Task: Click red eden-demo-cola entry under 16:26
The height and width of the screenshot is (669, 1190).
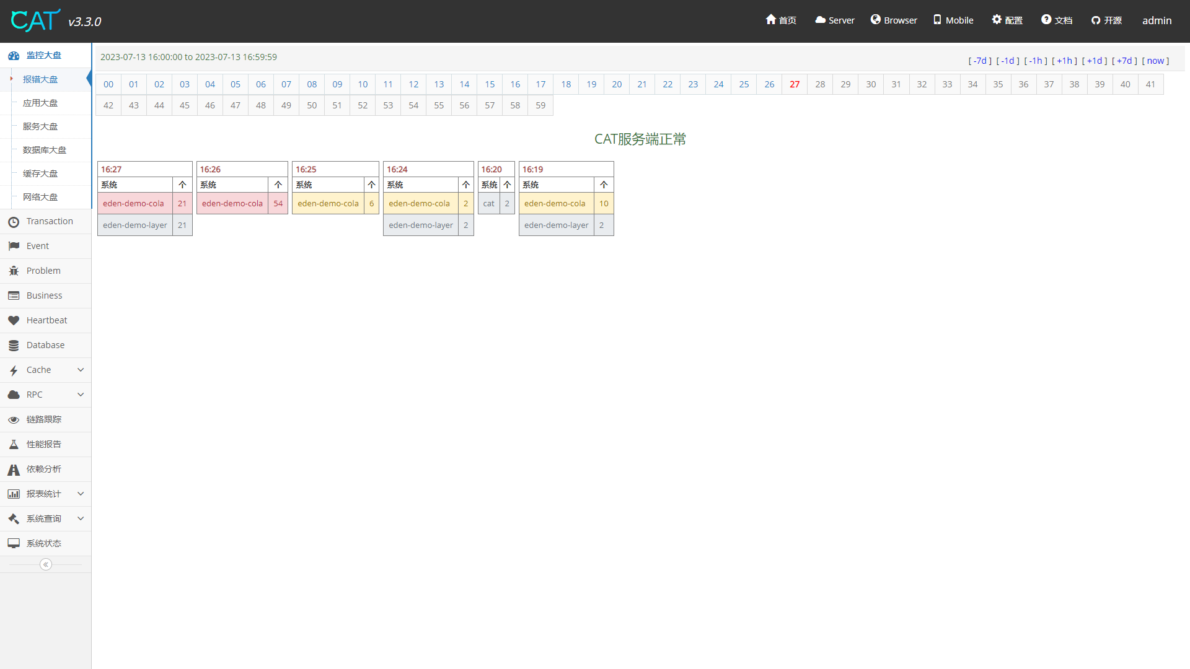Action: pyautogui.click(x=232, y=203)
